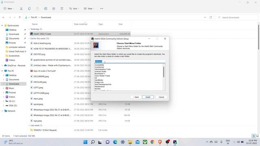Open the clock and date flyout
260x146 pixels.
pyautogui.click(x=251, y=142)
